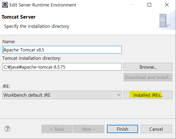This screenshot has height=139, width=176.
Task: Maximize the Edit Server Runtime window
Action: pyautogui.click(x=149, y=5)
